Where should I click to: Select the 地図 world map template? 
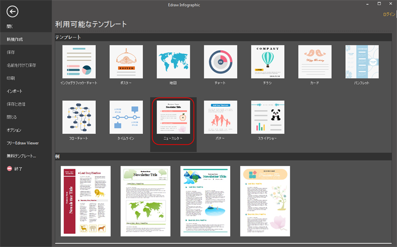point(173,61)
